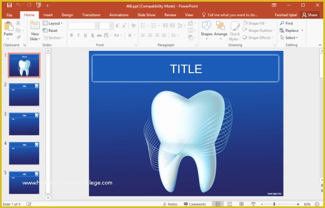The width and height of the screenshot is (325, 208).
Task: Switch to Slide Sorter view icon
Action: [230, 204]
